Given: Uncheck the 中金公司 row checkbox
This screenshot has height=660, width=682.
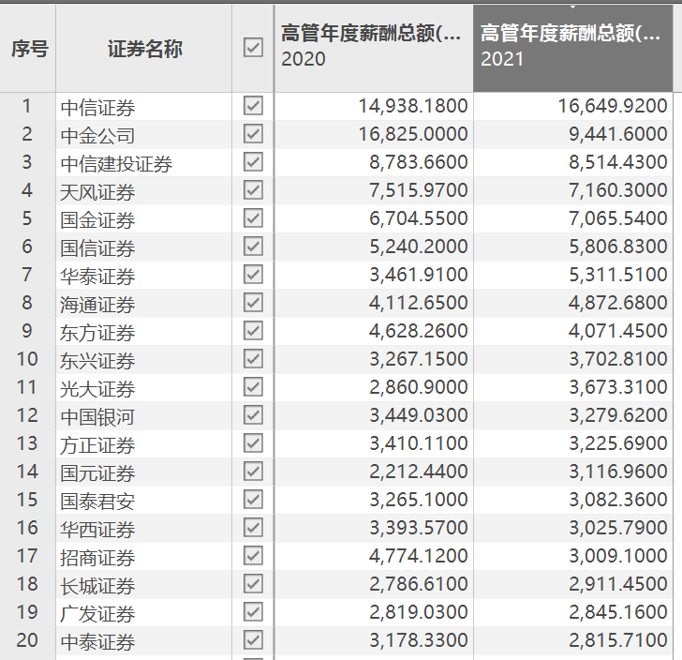Looking at the screenshot, I should click(253, 134).
